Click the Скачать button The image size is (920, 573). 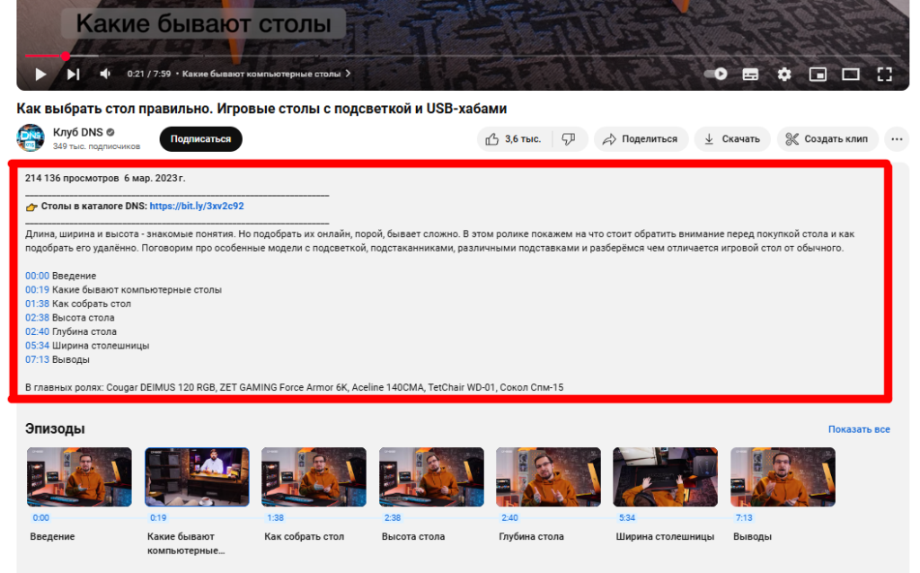tap(732, 139)
